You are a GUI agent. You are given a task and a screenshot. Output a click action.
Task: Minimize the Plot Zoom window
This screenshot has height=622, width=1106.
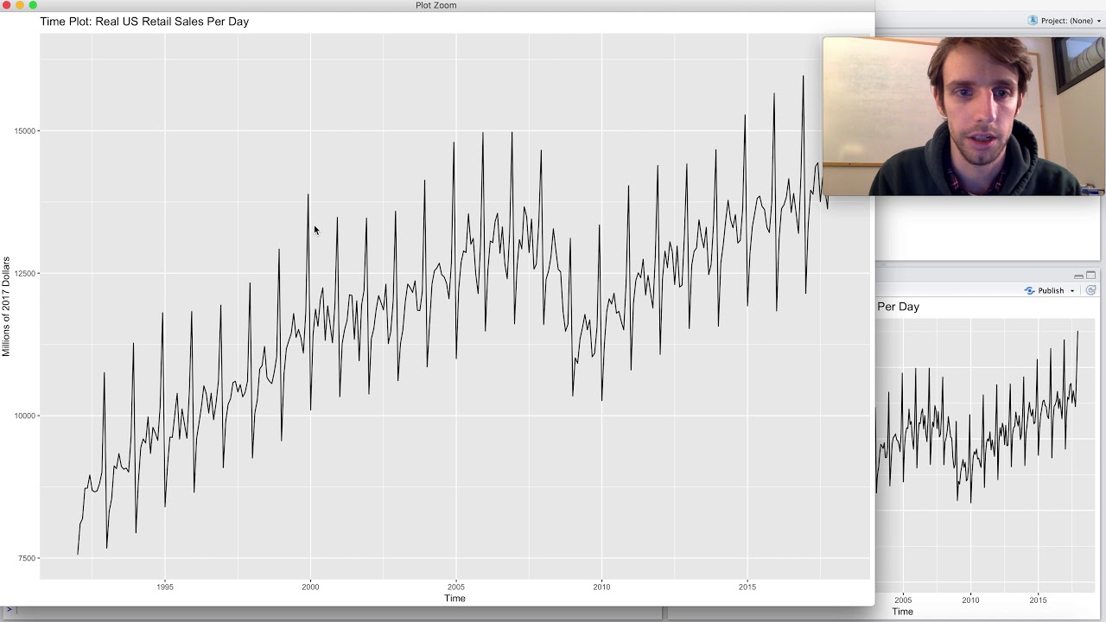click(20, 5)
